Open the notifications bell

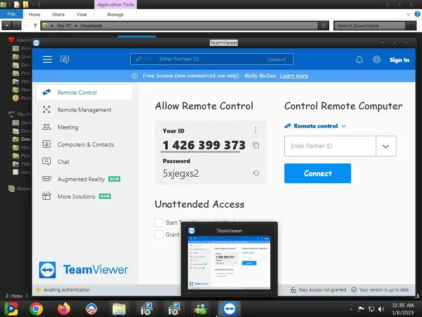coord(359,59)
